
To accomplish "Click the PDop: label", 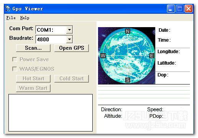I will (x=156, y=116).
